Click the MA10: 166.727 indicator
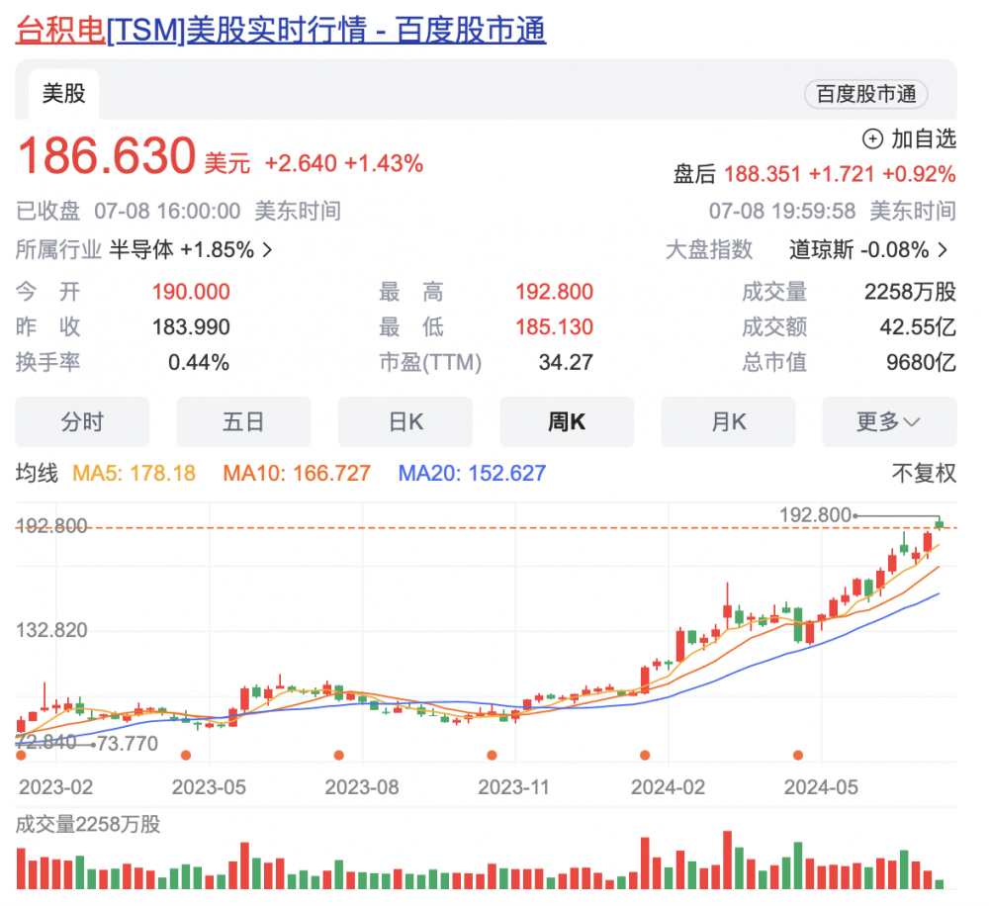The height and width of the screenshot is (906, 989). [x=297, y=473]
